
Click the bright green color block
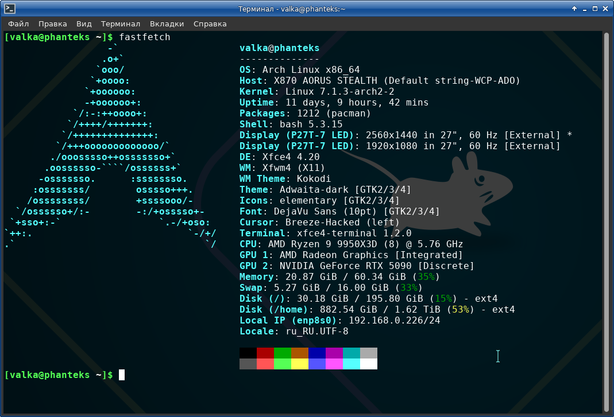tap(283, 364)
